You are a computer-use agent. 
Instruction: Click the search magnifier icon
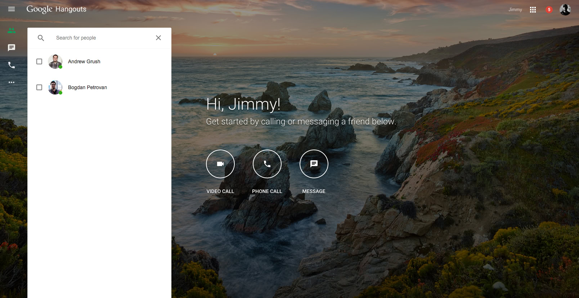(41, 38)
